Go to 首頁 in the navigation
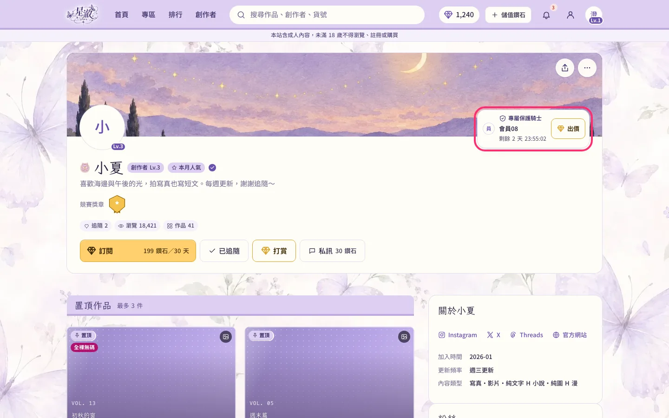 122,15
